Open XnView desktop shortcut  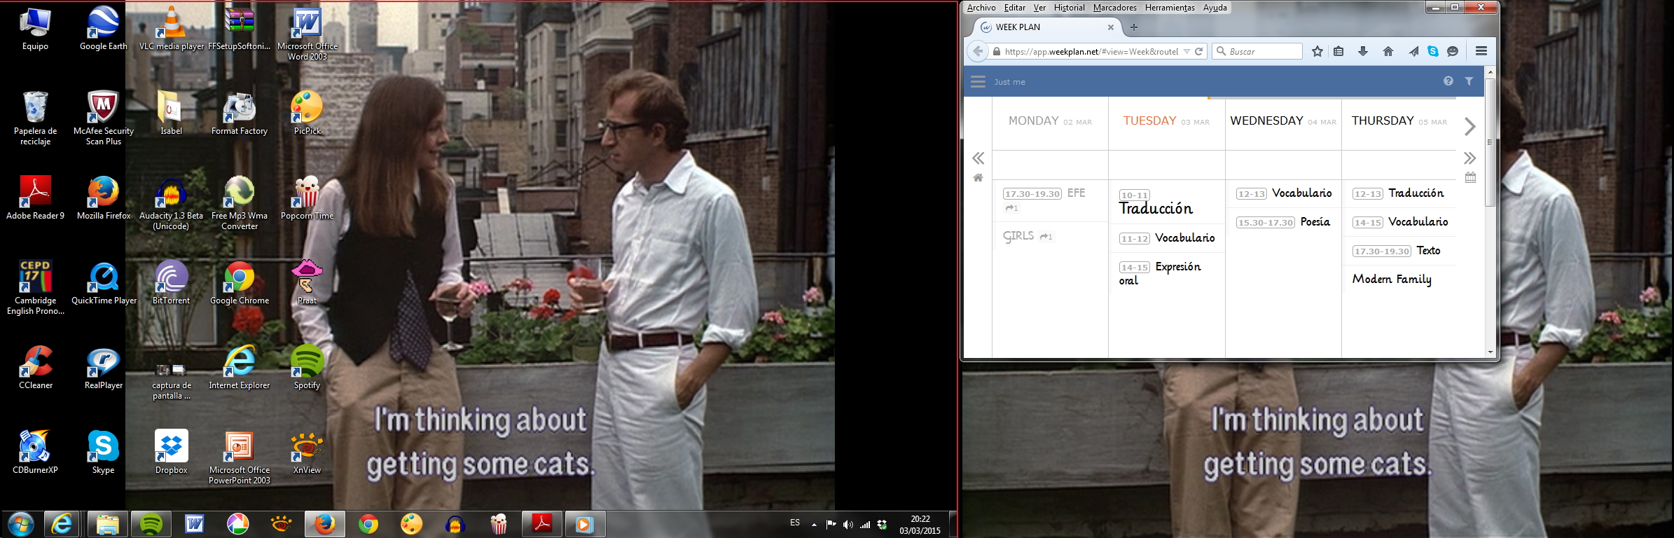pos(307,453)
